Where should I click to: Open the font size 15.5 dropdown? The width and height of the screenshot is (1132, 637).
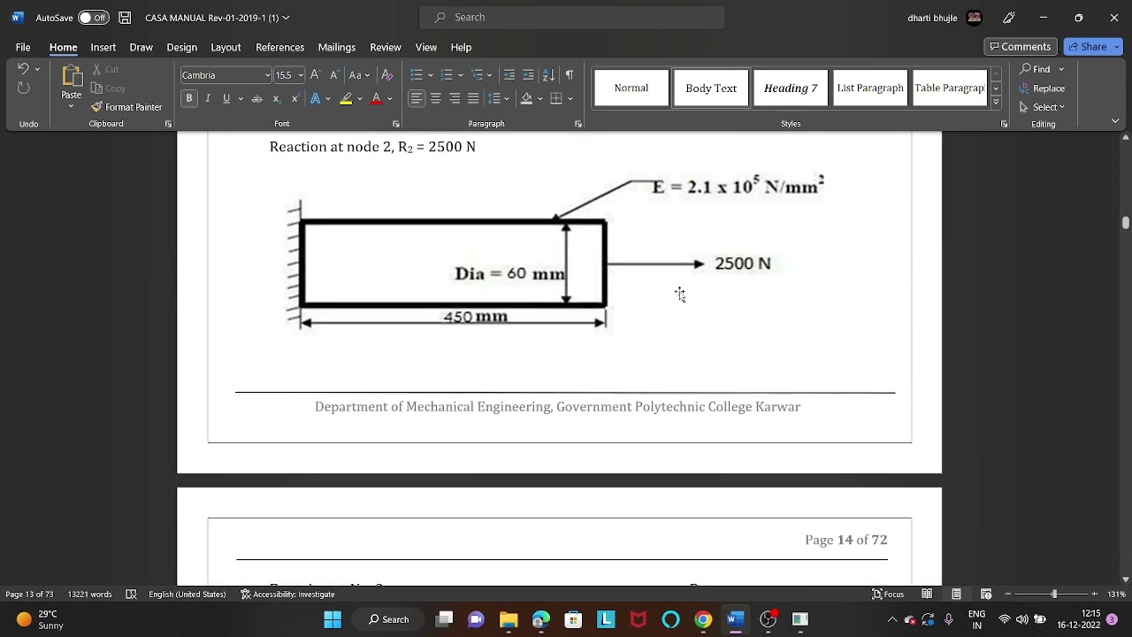[x=301, y=75]
